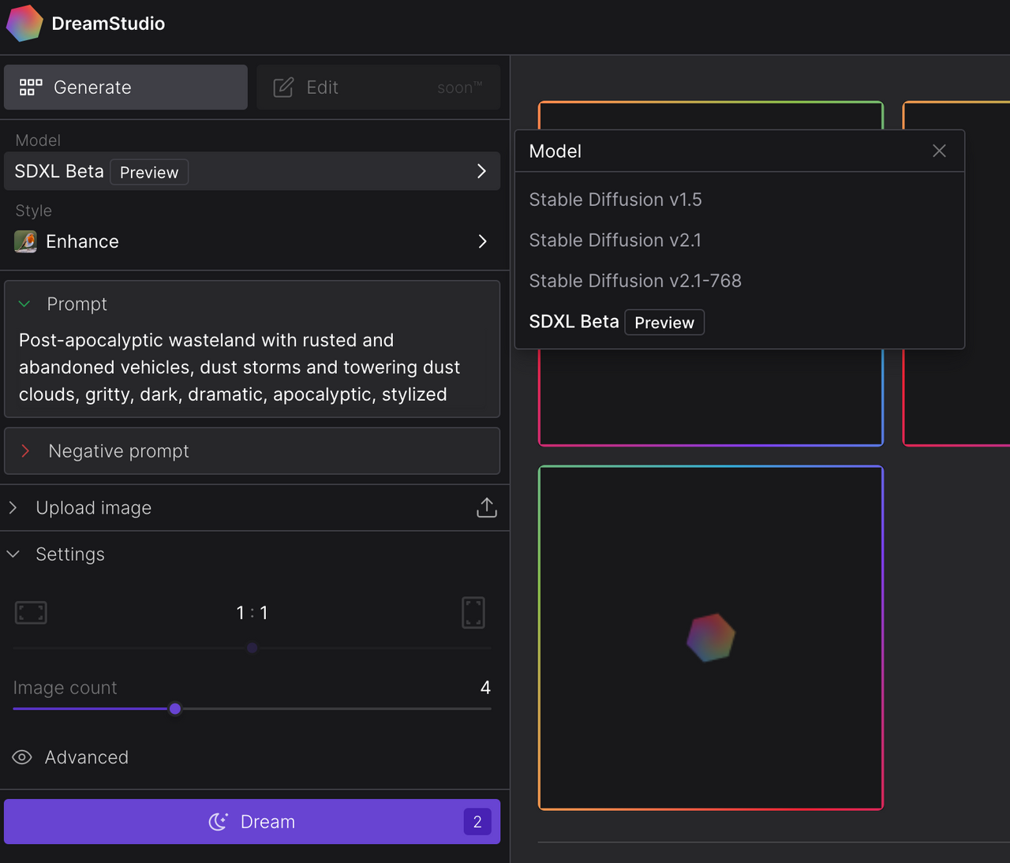The image size is (1010, 863).
Task: Click the credit cost badge showing 2
Action: [477, 822]
